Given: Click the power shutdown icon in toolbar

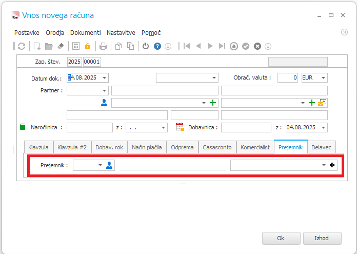Looking at the screenshot, I should [x=146, y=46].
